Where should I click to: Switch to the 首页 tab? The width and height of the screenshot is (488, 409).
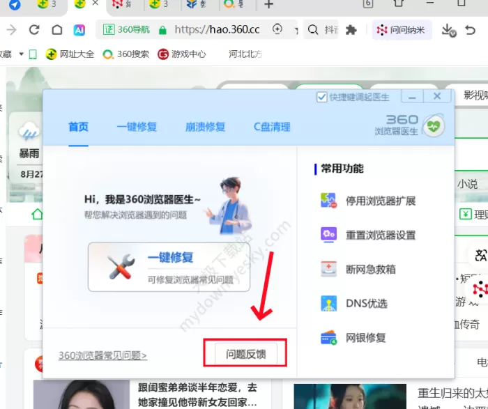pyautogui.click(x=78, y=127)
